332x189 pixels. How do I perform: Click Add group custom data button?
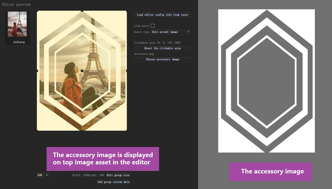point(114,182)
